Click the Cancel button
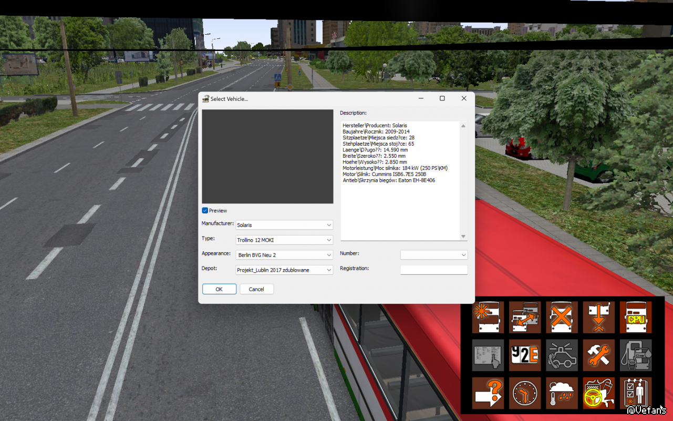The height and width of the screenshot is (421, 673). [256, 289]
